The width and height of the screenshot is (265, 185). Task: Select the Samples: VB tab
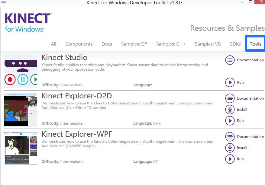[x=208, y=44]
